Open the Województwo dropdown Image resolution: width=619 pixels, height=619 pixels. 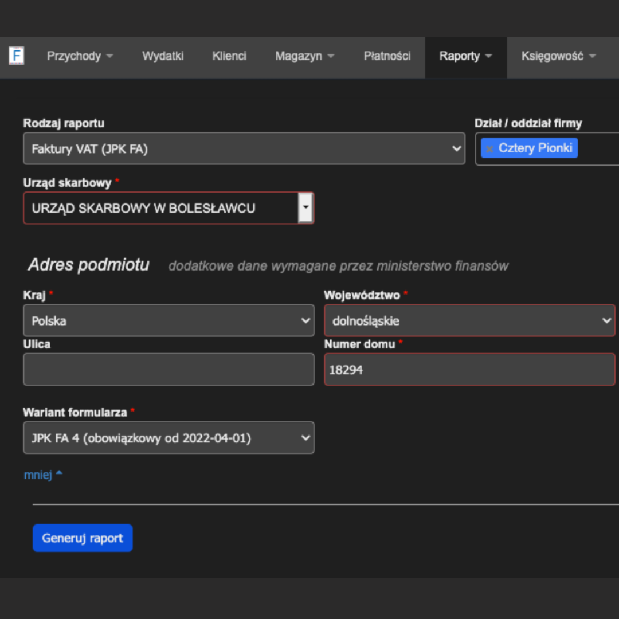[469, 320]
